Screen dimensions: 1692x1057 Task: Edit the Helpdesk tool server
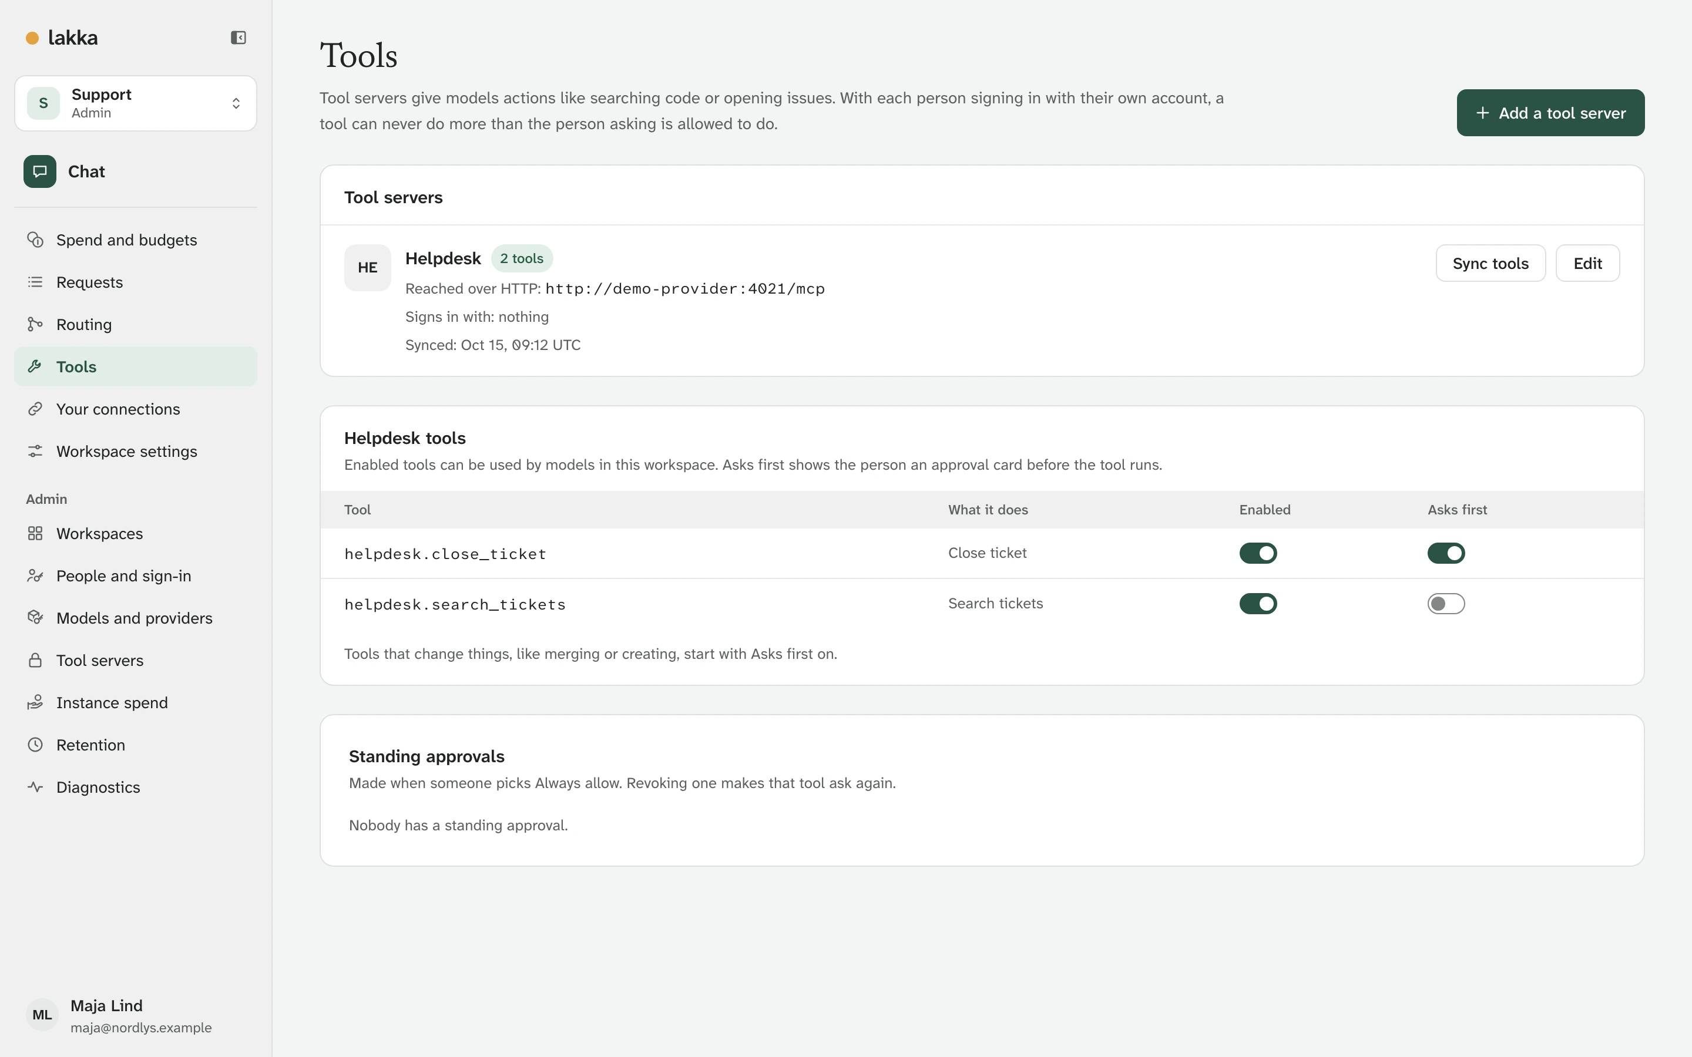(x=1587, y=264)
